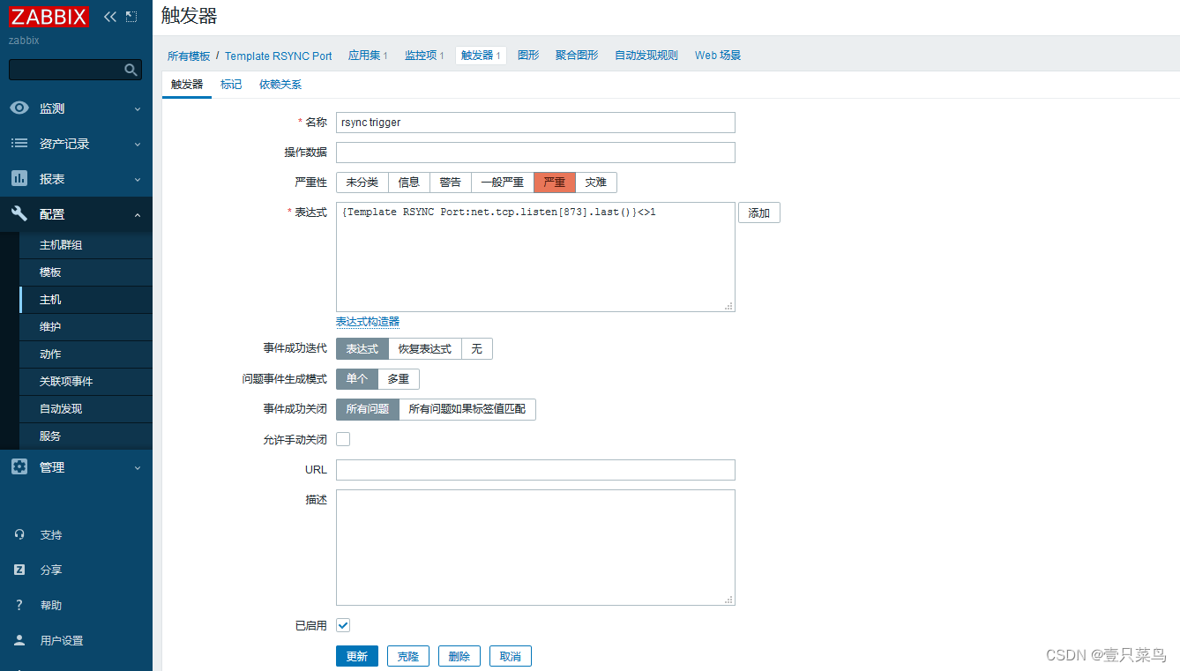Click the user icon for 用户设置
Screen dimensions: 1180x671
click(19, 640)
